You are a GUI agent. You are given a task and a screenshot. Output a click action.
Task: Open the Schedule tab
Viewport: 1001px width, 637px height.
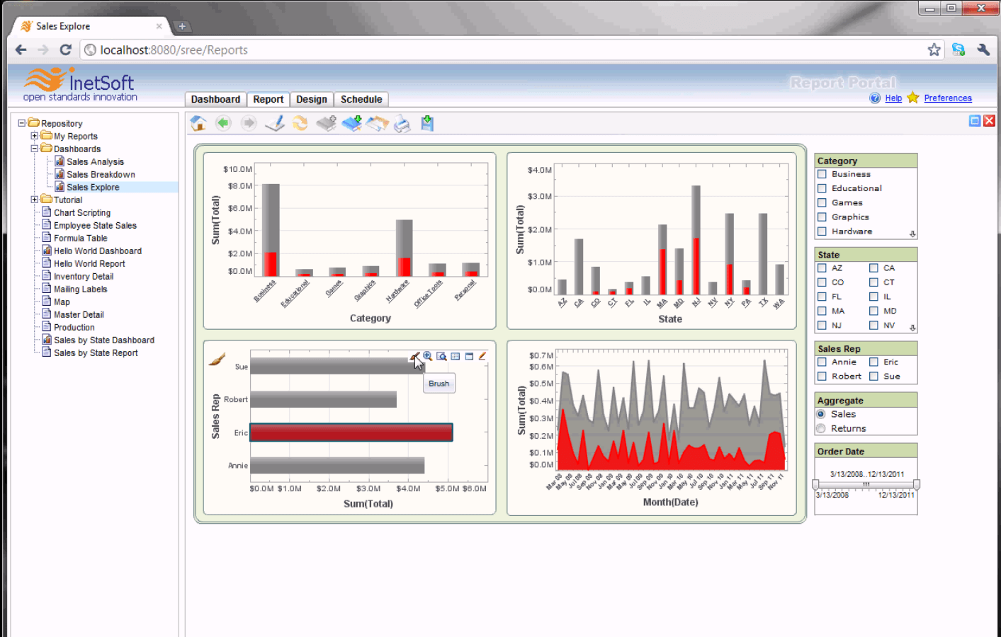tap(361, 99)
